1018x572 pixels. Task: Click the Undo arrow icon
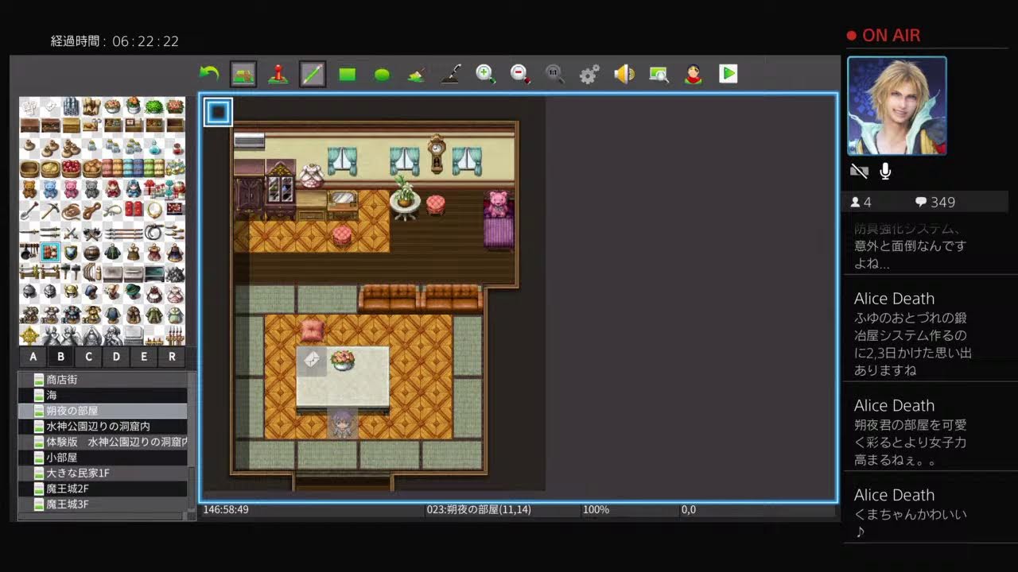coord(208,74)
